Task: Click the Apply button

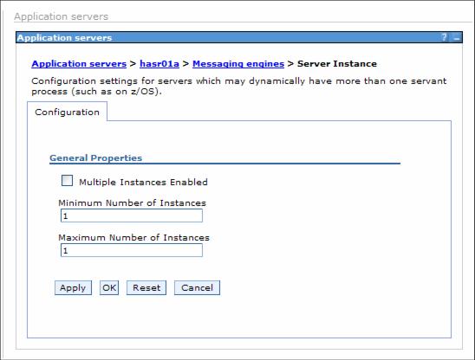Action: (x=73, y=287)
